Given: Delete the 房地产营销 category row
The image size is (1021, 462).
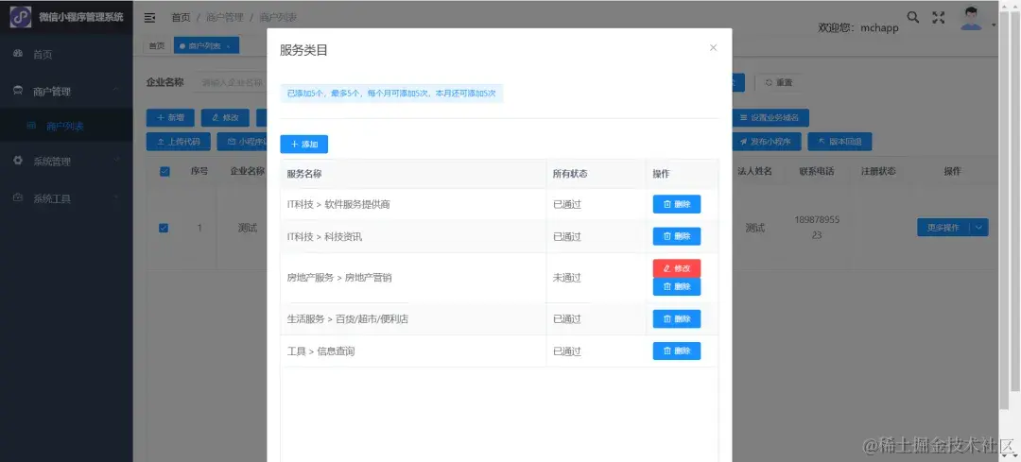Looking at the screenshot, I should [x=677, y=286].
